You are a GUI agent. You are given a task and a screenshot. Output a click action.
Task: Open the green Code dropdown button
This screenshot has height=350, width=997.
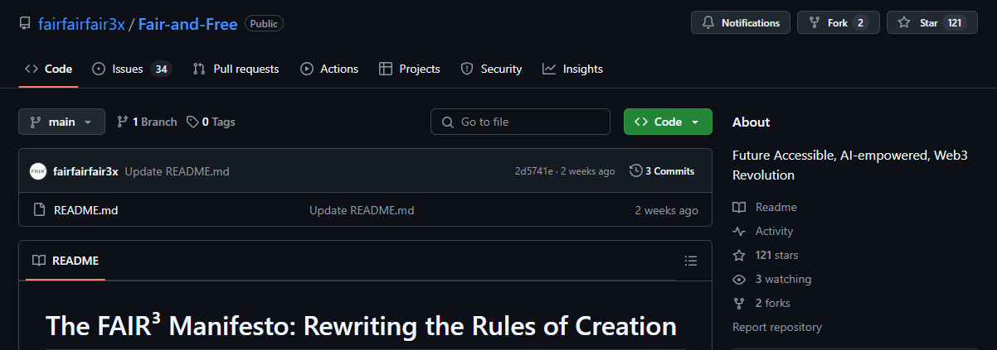coord(668,122)
